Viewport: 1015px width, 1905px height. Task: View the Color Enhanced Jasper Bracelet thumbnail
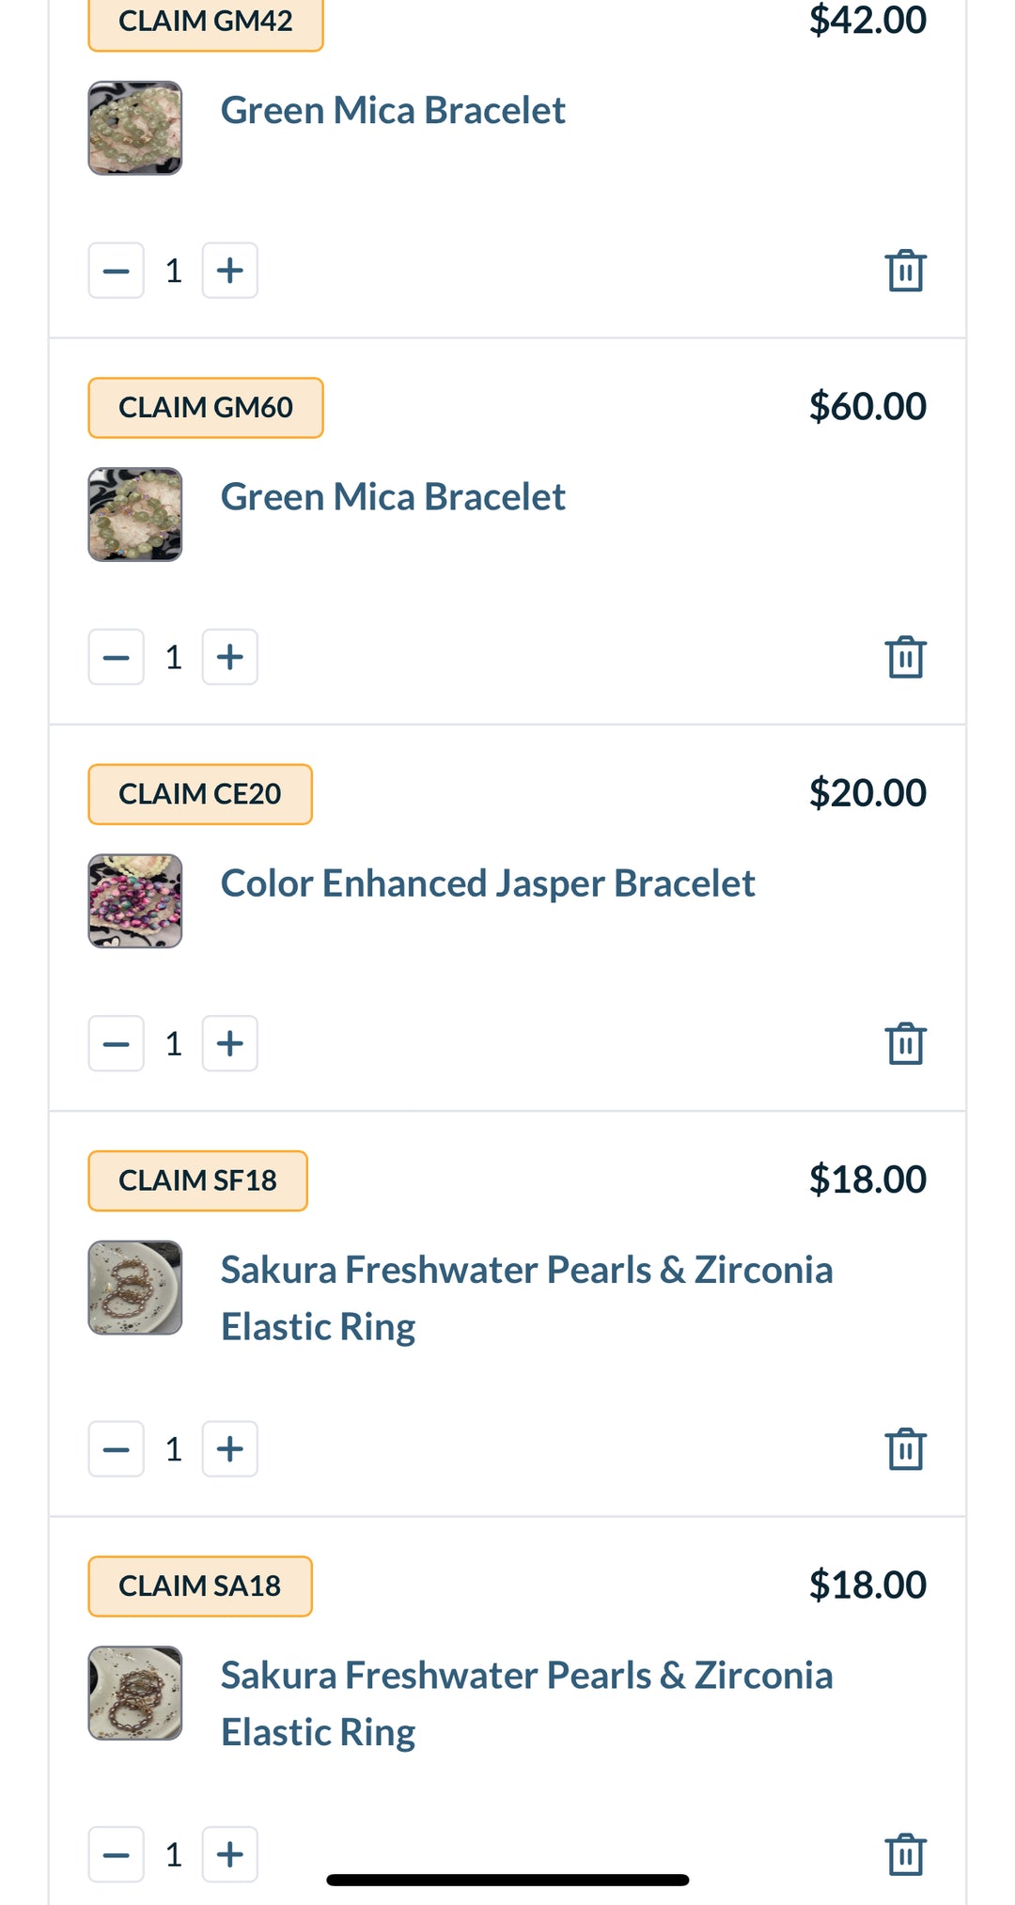(135, 901)
